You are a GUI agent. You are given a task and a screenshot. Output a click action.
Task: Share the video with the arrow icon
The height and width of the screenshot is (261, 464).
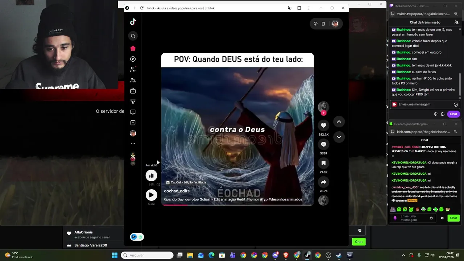point(323,182)
